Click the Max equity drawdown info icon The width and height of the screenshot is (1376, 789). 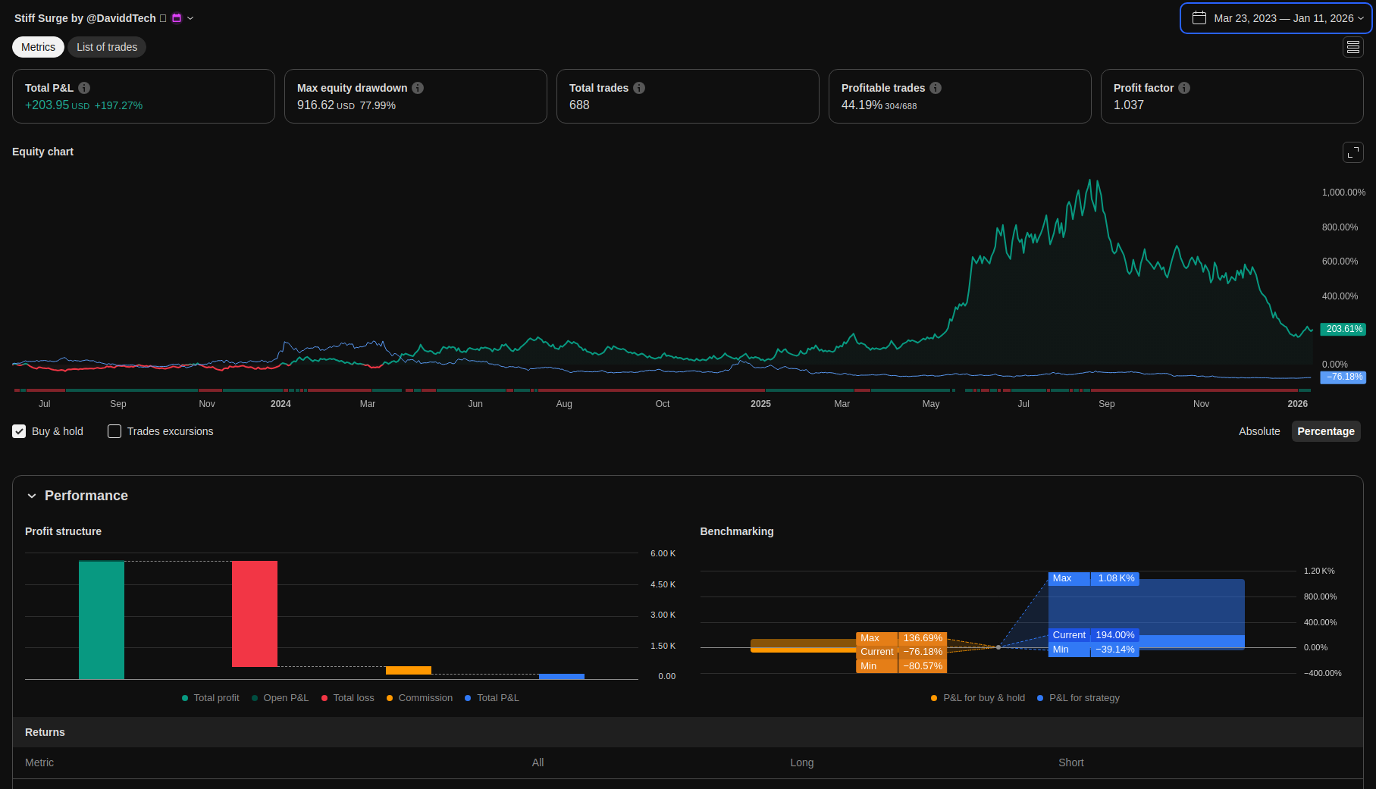(x=418, y=88)
